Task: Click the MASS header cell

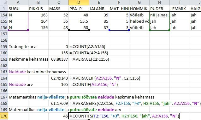Action: pyautogui.click(x=59, y=9)
